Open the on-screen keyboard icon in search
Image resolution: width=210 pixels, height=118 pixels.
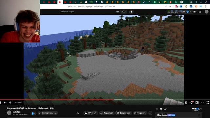tap(117, 12)
